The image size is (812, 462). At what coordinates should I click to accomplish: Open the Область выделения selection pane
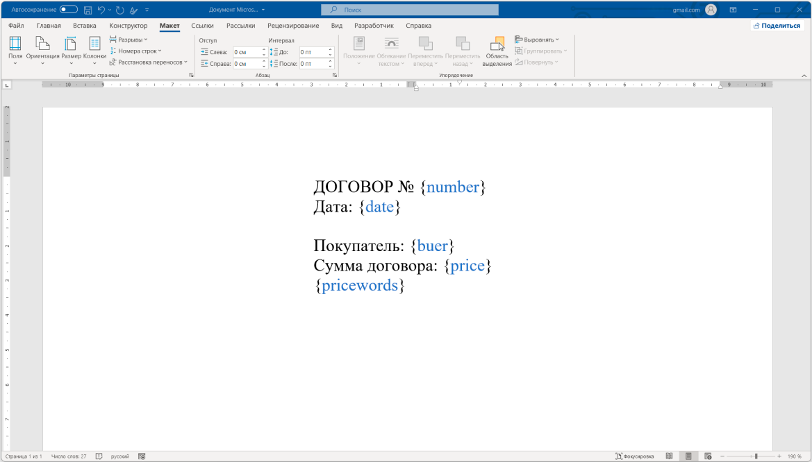tap(497, 50)
